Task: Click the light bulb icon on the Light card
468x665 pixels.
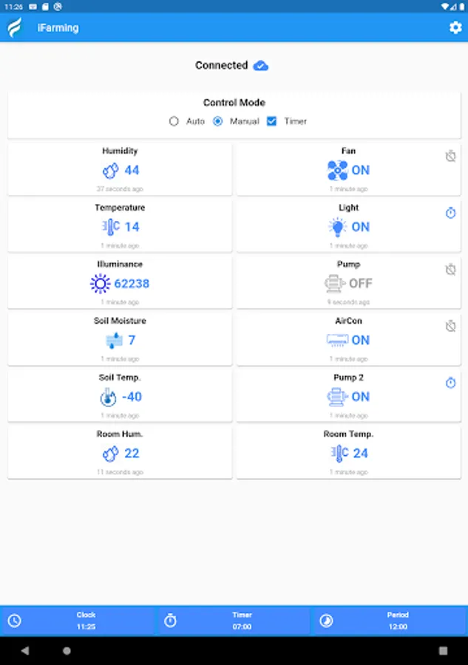Action: pyautogui.click(x=336, y=227)
